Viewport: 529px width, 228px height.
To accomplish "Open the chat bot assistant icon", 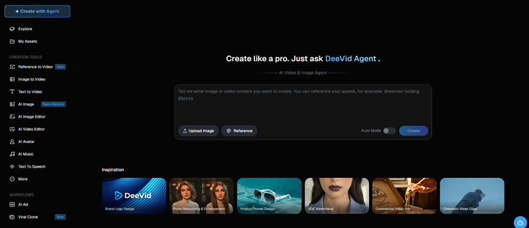I will point(520,222).
